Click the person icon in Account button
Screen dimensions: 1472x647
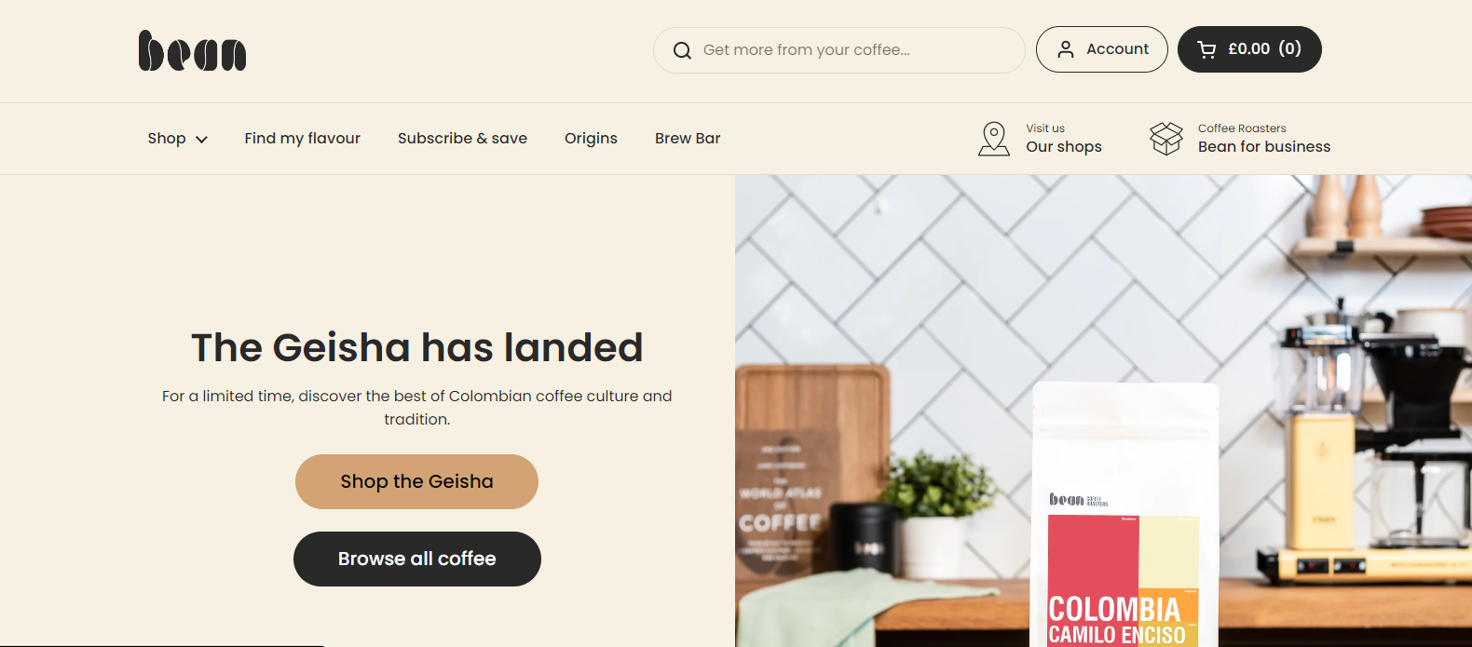(1066, 49)
